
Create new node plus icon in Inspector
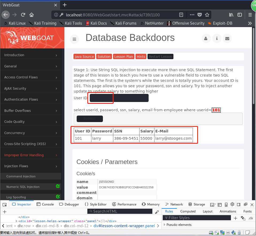coord(5,212)
